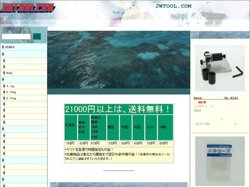Select the 0.01g scale category
Screen dimensions: 250x187
pyautogui.click(x=11, y=98)
